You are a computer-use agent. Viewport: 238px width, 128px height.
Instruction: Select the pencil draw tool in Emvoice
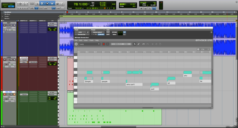pyautogui.click(x=138, y=44)
